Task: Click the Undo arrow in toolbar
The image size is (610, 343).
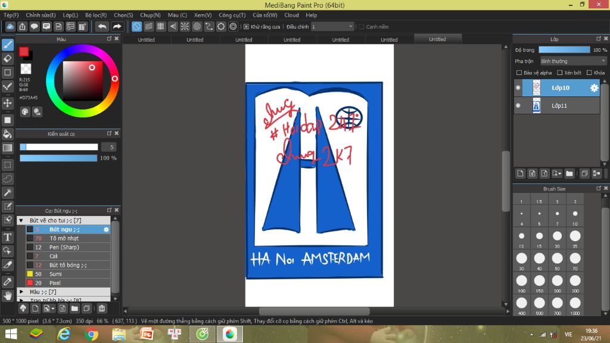Action: coord(102,27)
